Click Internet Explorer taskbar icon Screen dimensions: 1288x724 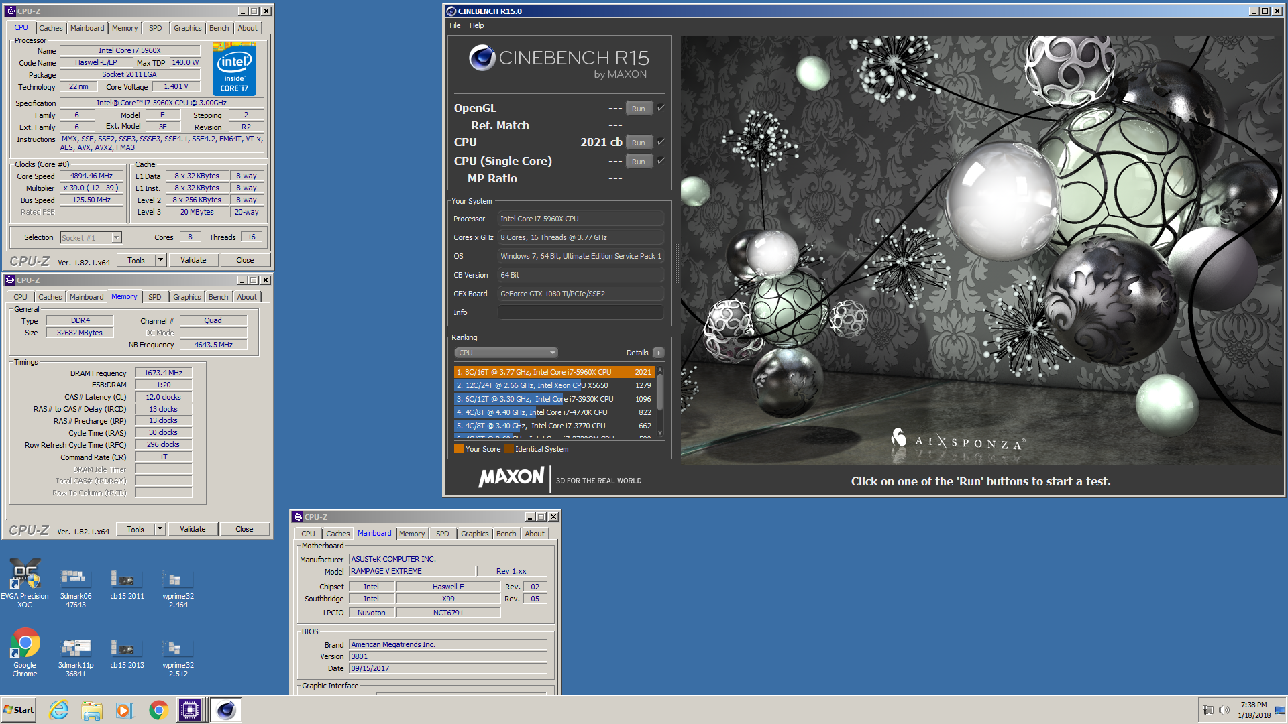coord(59,710)
